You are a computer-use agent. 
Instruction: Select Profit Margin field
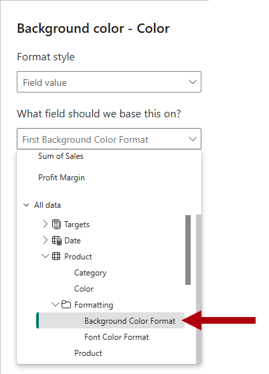click(62, 178)
